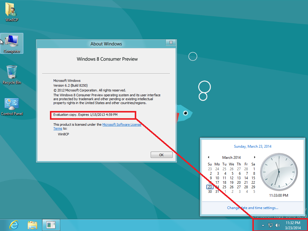Show hidden tray icons arrow
Image resolution: width=308 pixels, height=231 pixels.
263,225
